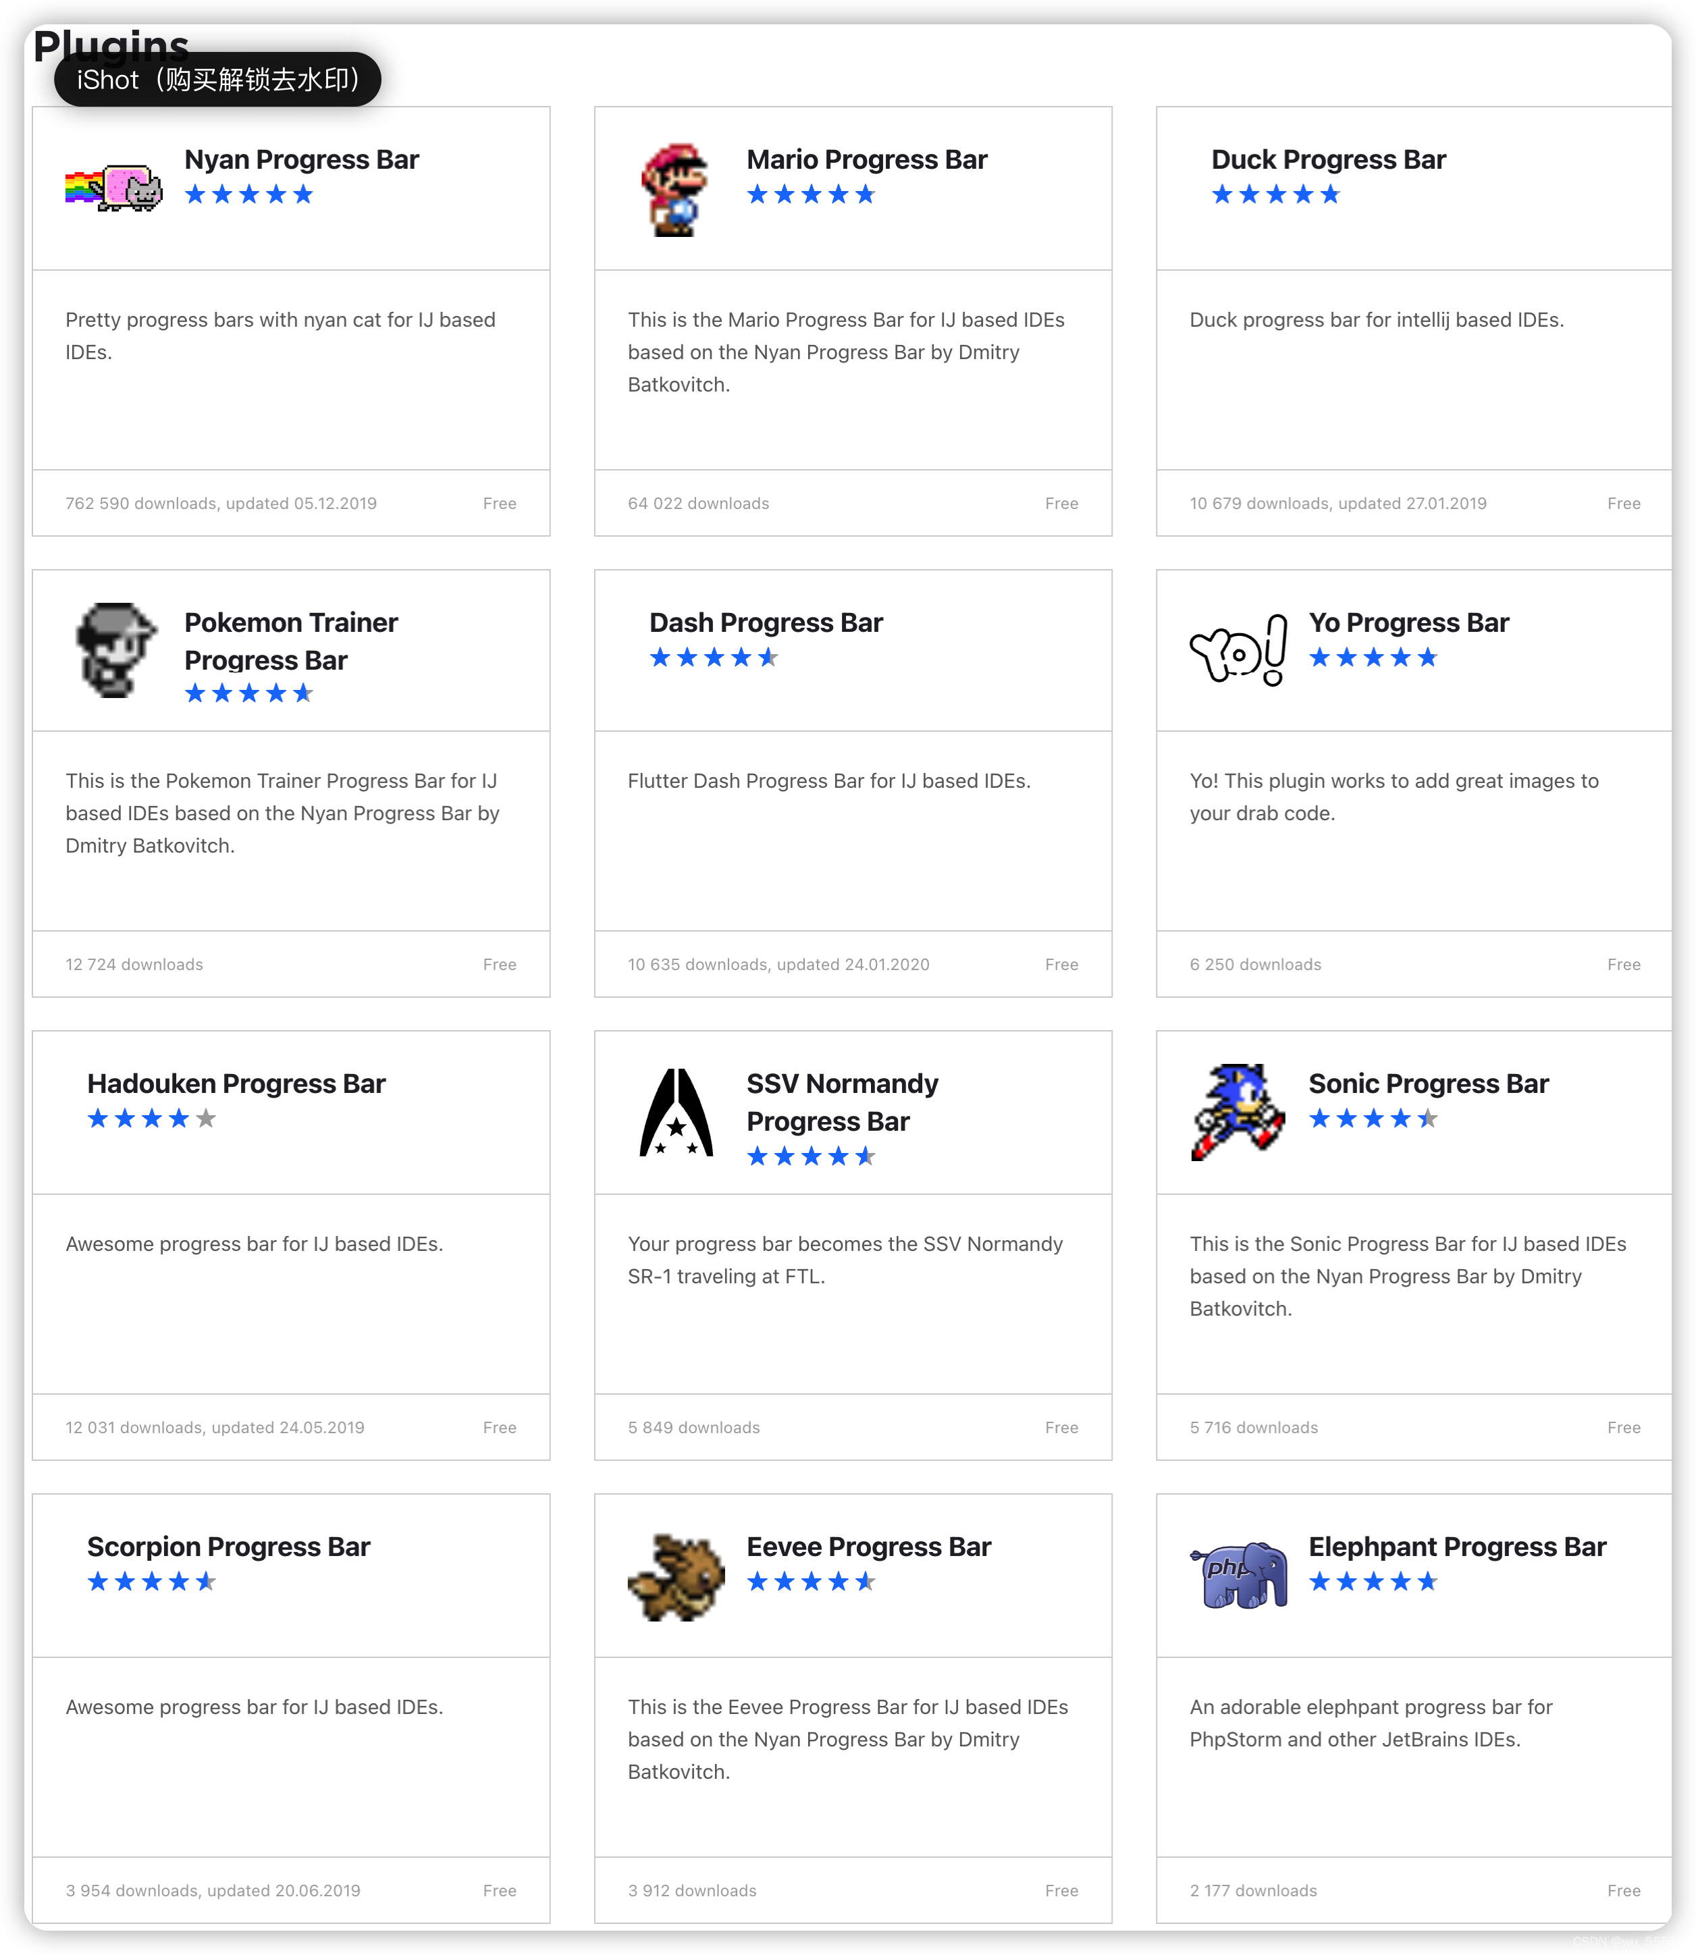Open the Duck Progress Bar plugin title
Viewport: 1696px width, 1955px height.
(x=1328, y=159)
